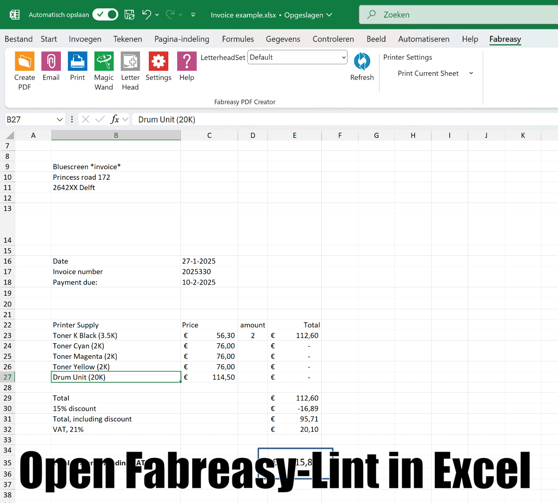Open the Email attachment icon

coord(51,61)
